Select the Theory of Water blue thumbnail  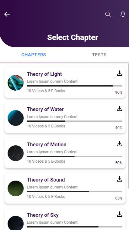pos(15,118)
